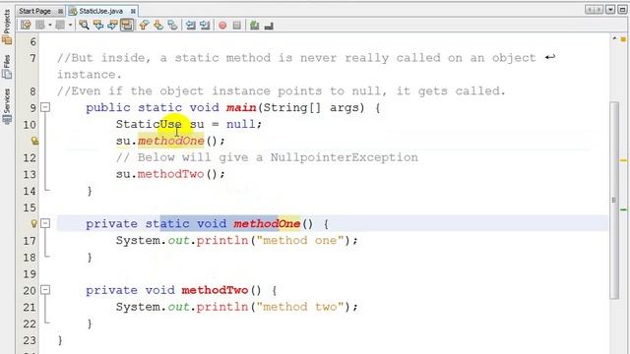Show opened documents list dropdown
630x354 pixels.
pos(610,10)
